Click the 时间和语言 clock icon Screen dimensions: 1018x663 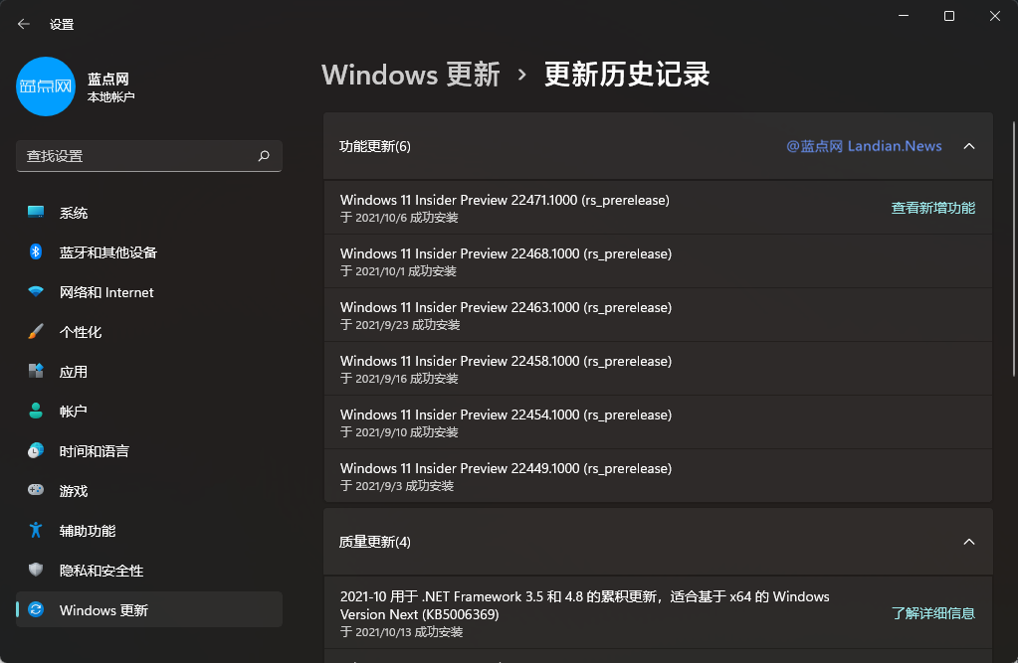pos(36,451)
